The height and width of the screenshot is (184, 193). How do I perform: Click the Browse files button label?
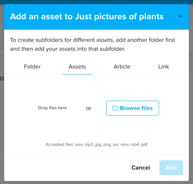point(136,108)
